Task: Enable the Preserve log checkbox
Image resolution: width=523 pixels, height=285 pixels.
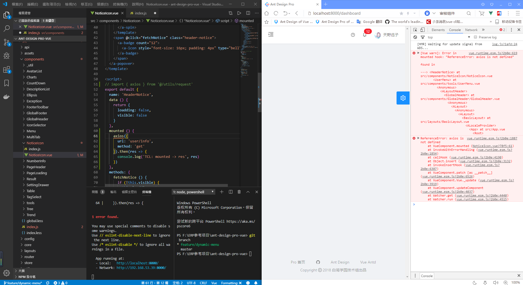Action: 475,37
